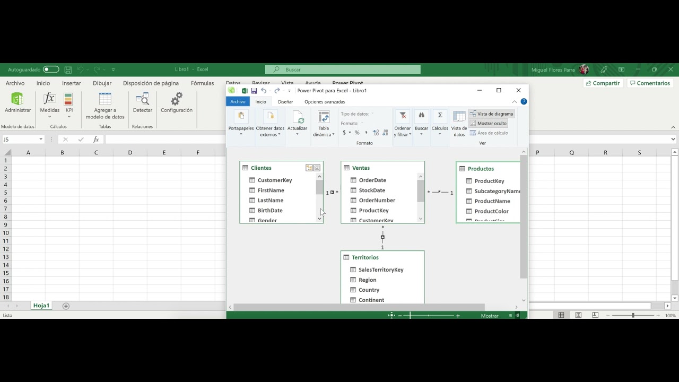Click Power Pivot help question icon
The image size is (679, 382).
(524, 102)
